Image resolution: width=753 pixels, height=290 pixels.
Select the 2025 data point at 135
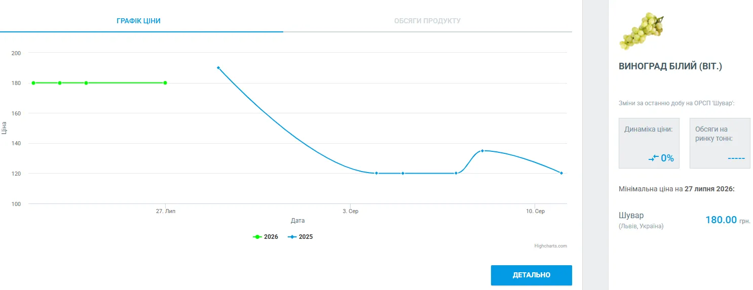482,151
